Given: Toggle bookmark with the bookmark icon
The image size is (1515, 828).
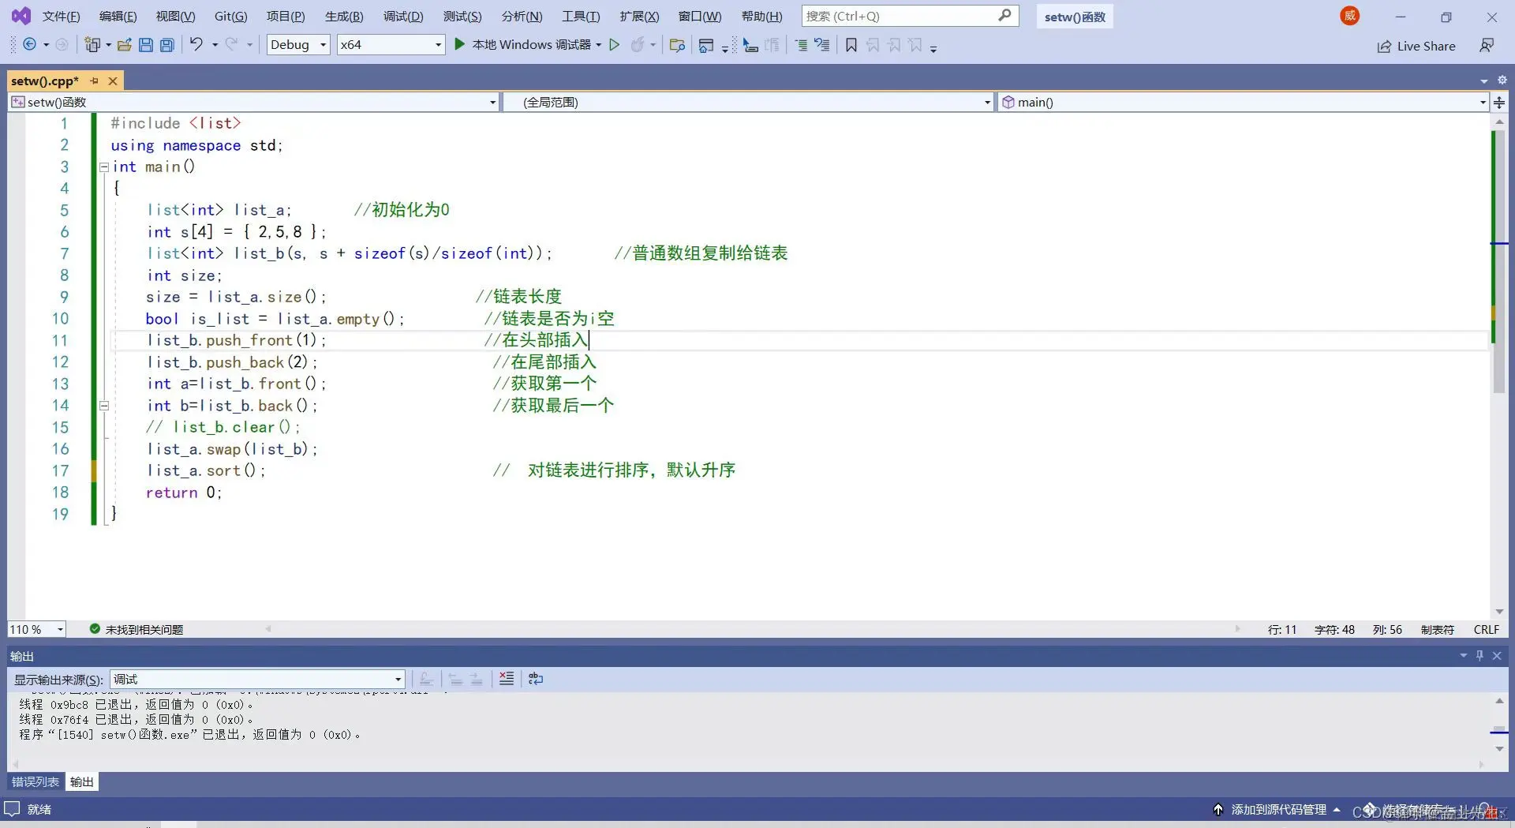Looking at the screenshot, I should tap(851, 45).
